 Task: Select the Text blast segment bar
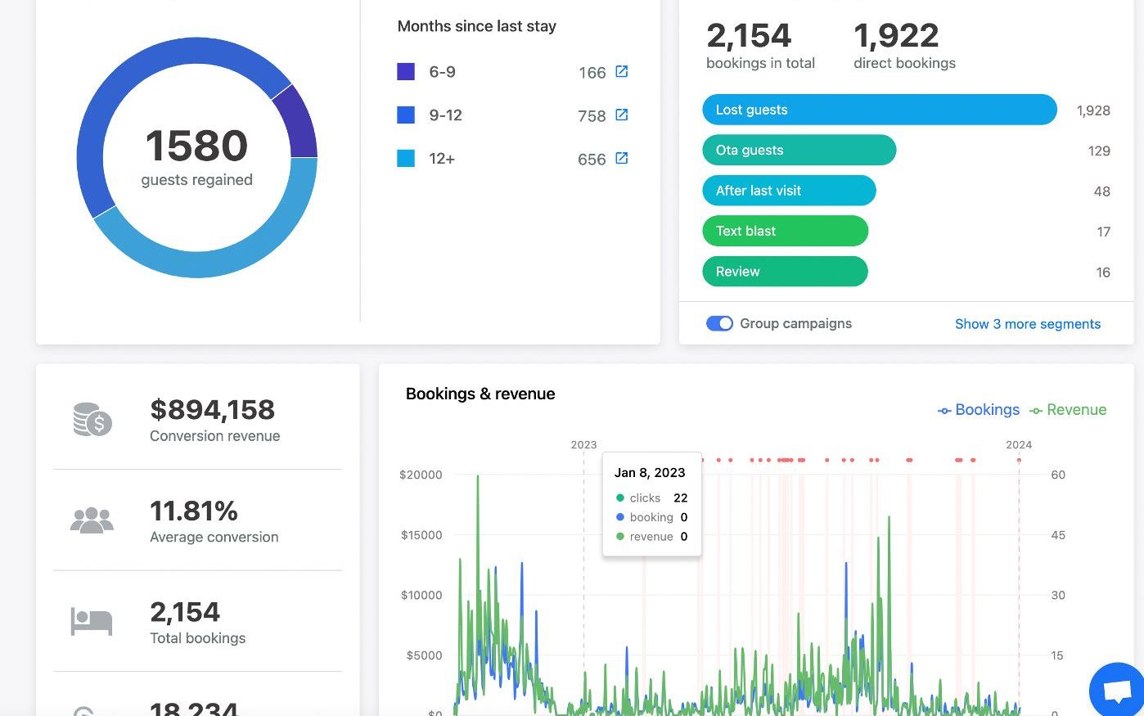785,231
